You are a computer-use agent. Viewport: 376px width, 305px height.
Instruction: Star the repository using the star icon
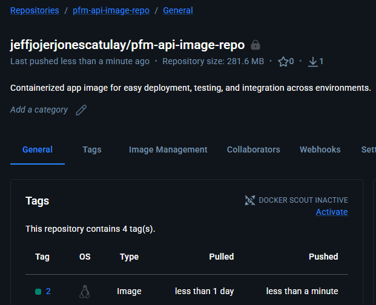point(283,61)
